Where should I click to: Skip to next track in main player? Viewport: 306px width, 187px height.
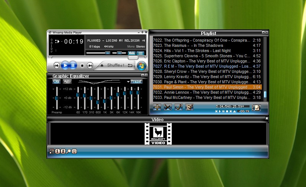point(90,65)
